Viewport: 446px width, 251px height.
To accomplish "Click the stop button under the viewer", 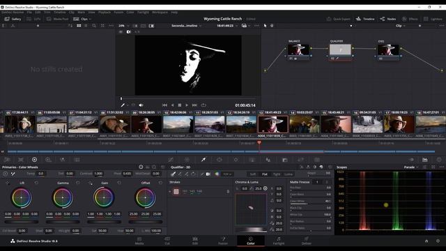I will (180, 105).
